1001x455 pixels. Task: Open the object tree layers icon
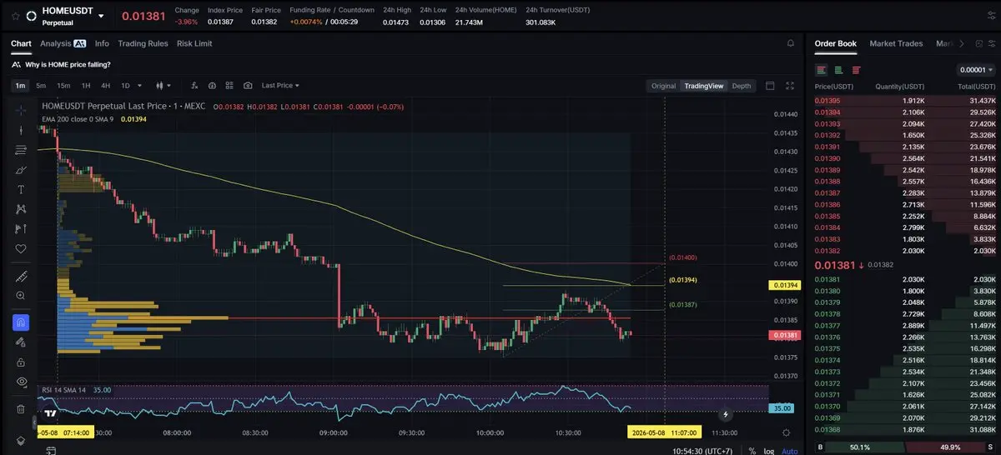coord(21,441)
